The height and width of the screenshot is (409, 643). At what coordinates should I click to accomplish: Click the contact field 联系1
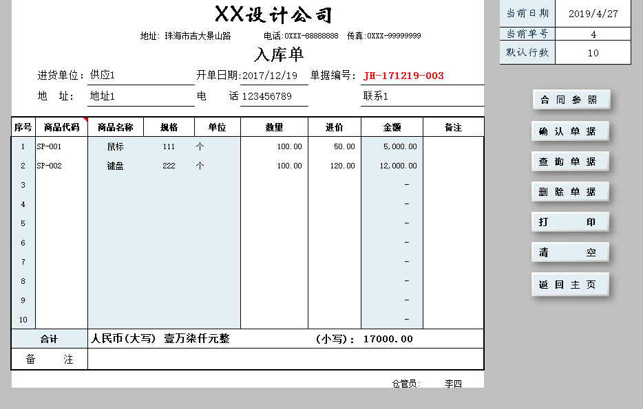tap(421, 97)
